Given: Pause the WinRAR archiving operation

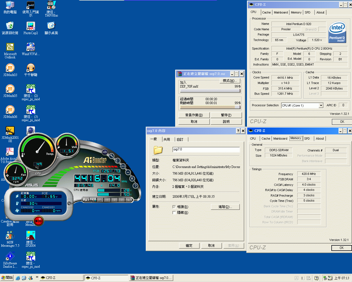Looking at the screenshot, I should coord(226,115).
